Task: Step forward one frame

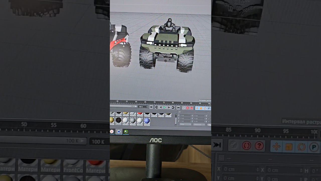Action: [169, 107]
